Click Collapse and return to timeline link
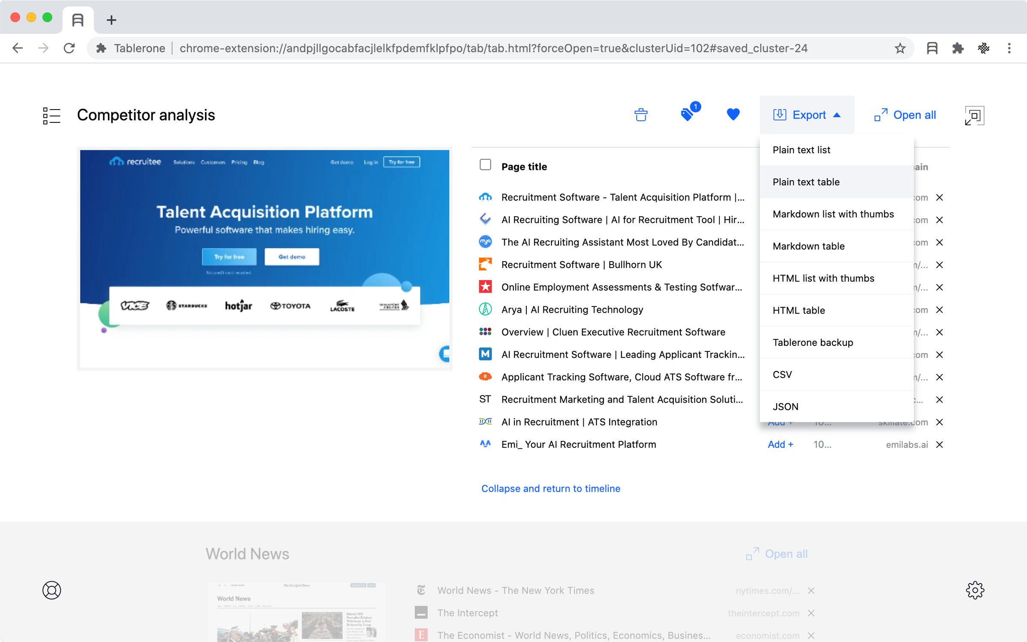 550,488
